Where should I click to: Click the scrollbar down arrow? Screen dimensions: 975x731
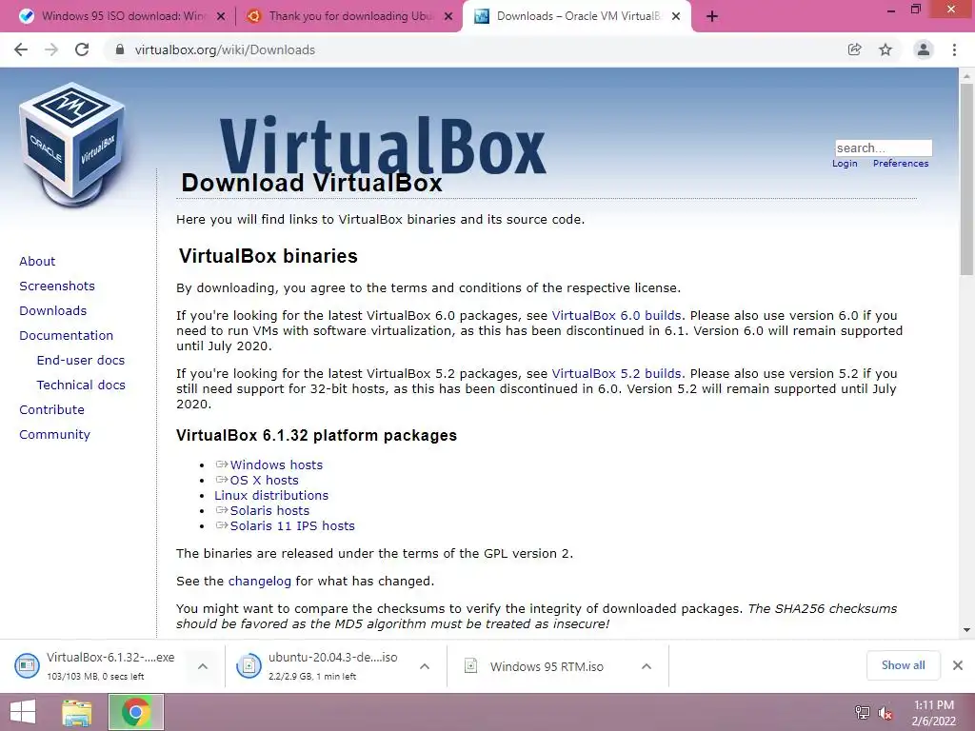click(x=966, y=630)
